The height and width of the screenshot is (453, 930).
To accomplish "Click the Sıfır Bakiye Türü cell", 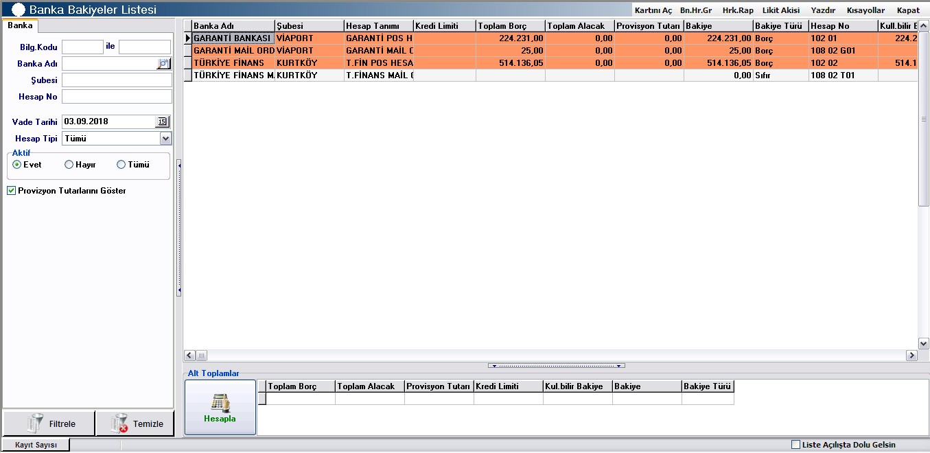I will tap(781, 75).
